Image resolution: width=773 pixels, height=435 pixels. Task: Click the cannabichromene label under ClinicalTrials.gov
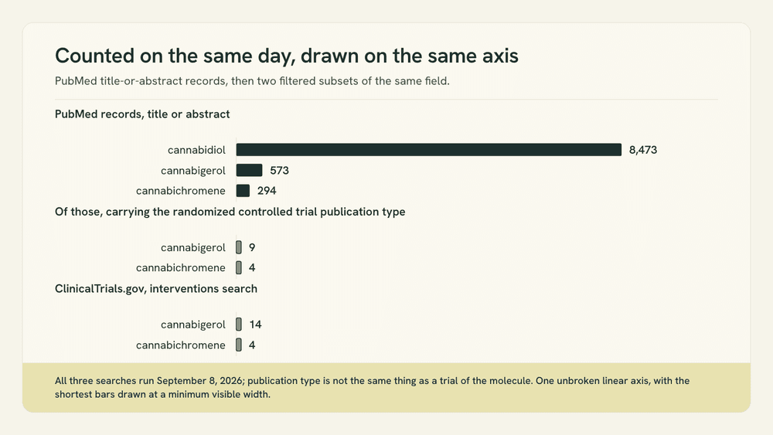click(x=180, y=345)
